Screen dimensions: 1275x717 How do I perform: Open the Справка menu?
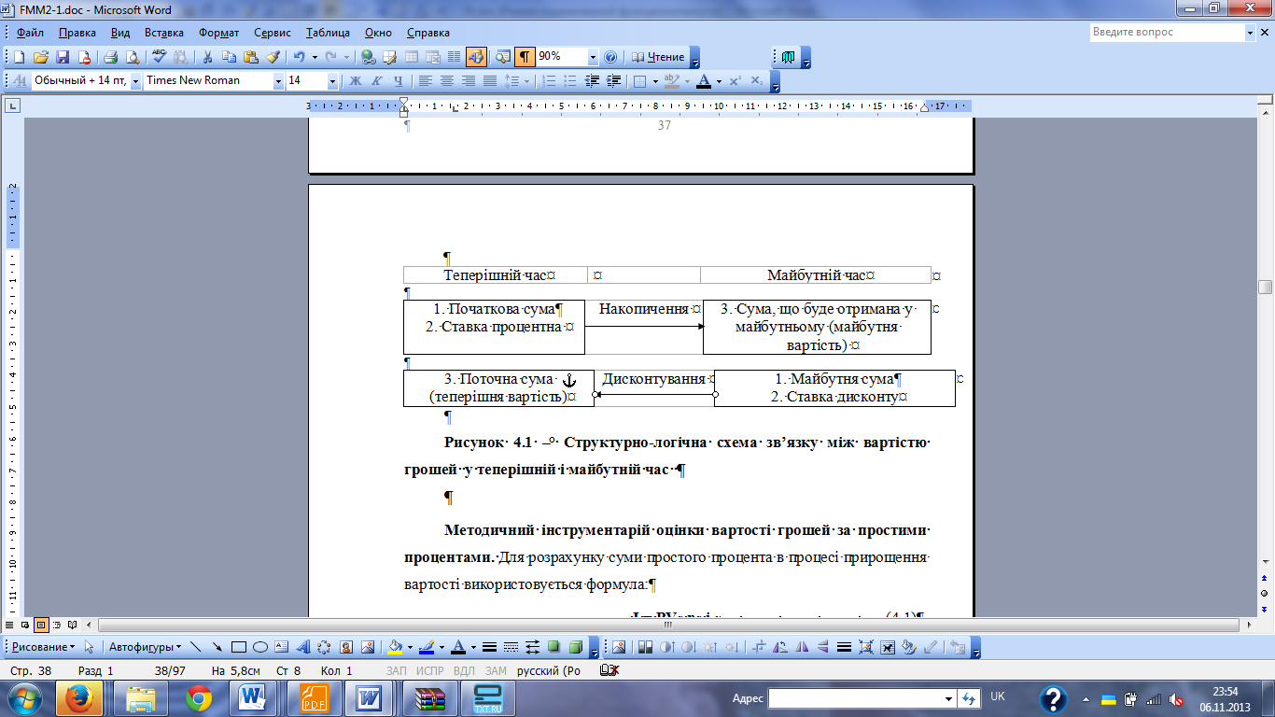(x=429, y=33)
